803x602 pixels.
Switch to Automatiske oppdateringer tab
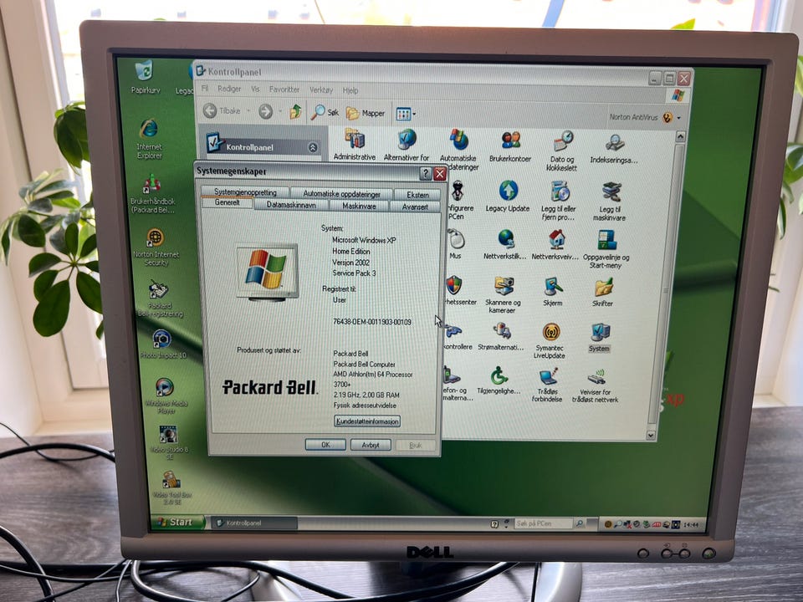click(x=341, y=194)
